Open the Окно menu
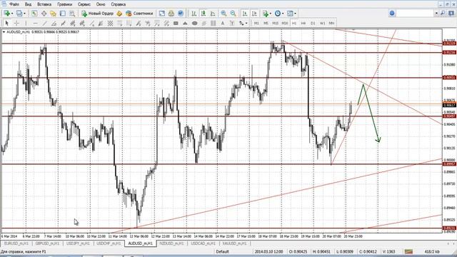The width and height of the screenshot is (457, 257). tap(101, 4)
